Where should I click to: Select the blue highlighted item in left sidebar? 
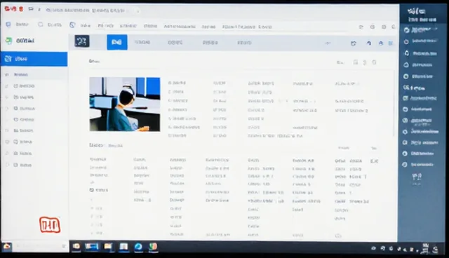(34, 59)
